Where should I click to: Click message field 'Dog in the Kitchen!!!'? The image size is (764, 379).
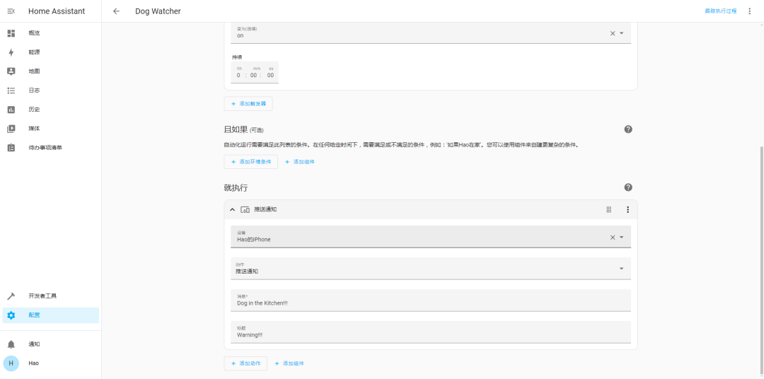click(x=431, y=300)
